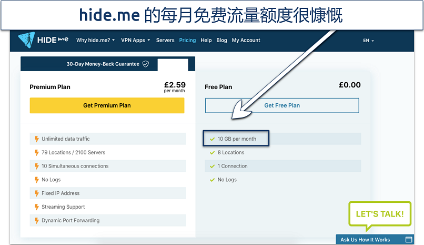
Task: Open the VPN Apps dropdown
Action: click(135, 41)
